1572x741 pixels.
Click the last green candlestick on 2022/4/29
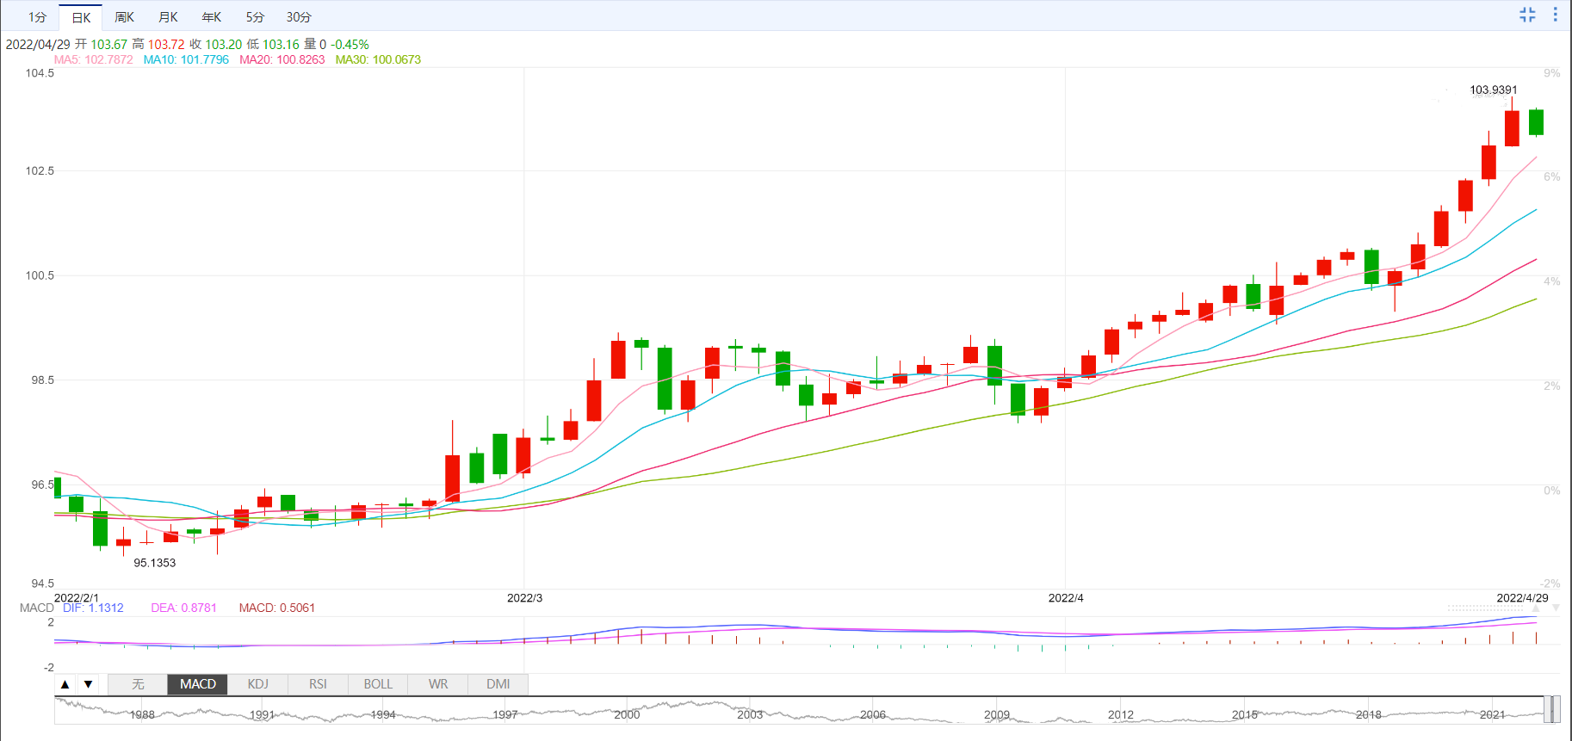[1536, 122]
